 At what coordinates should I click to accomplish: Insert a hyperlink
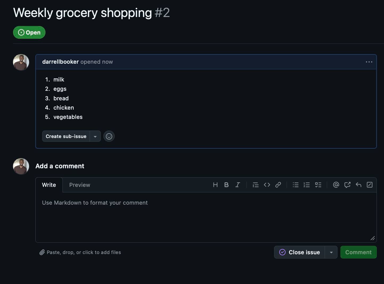(x=278, y=185)
